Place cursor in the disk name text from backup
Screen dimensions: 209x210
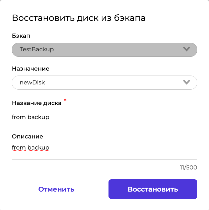30,117
